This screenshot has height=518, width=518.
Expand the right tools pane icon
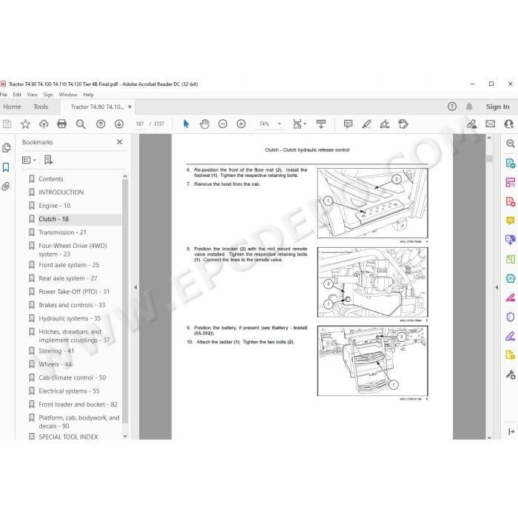(511, 431)
